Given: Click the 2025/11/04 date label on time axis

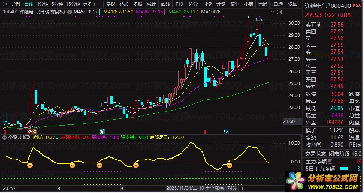Looking at the screenshot, I should [x=182, y=188].
